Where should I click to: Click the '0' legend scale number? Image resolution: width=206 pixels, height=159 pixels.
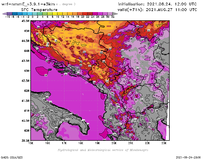point(32,17)
